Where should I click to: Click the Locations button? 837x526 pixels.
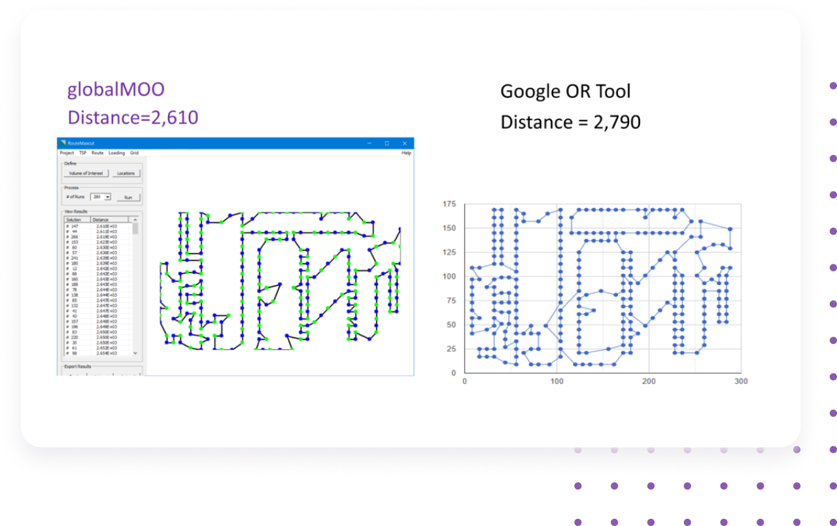click(x=126, y=173)
